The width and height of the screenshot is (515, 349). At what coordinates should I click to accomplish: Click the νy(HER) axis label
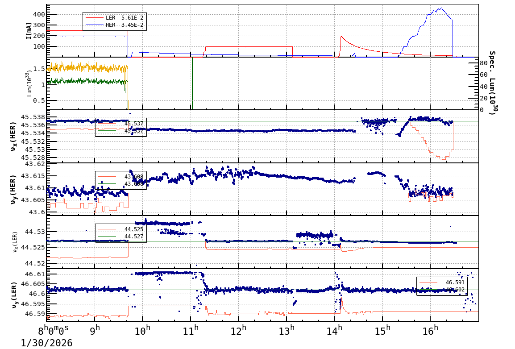(13, 189)
